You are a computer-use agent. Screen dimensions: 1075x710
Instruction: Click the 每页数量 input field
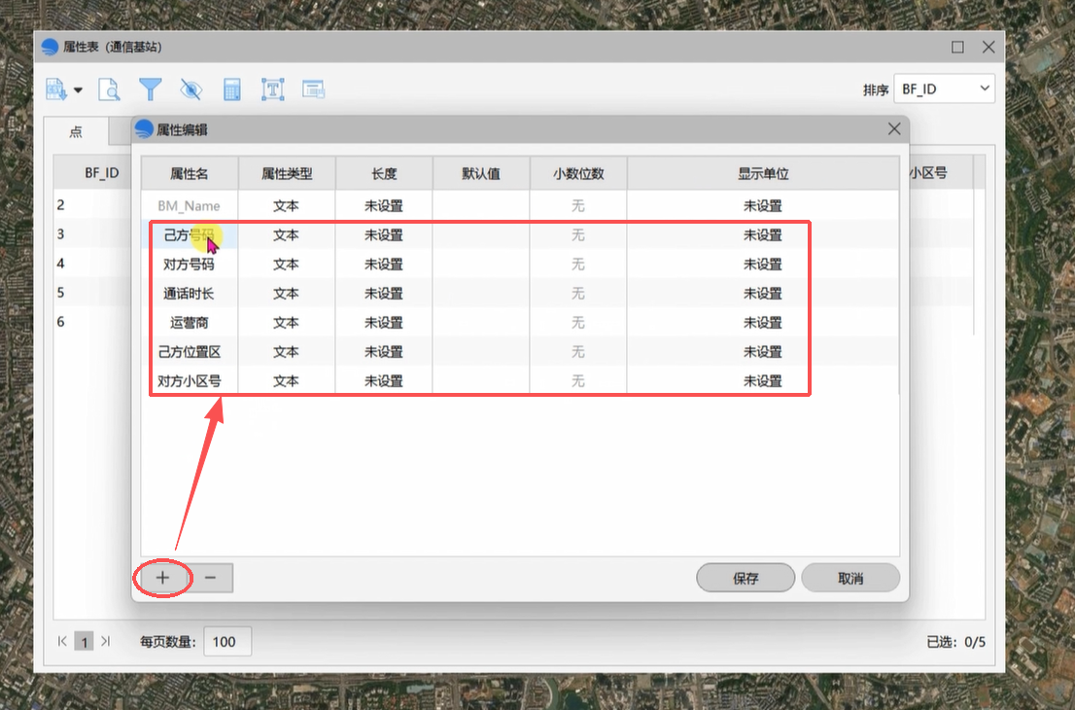[x=227, y=641]
